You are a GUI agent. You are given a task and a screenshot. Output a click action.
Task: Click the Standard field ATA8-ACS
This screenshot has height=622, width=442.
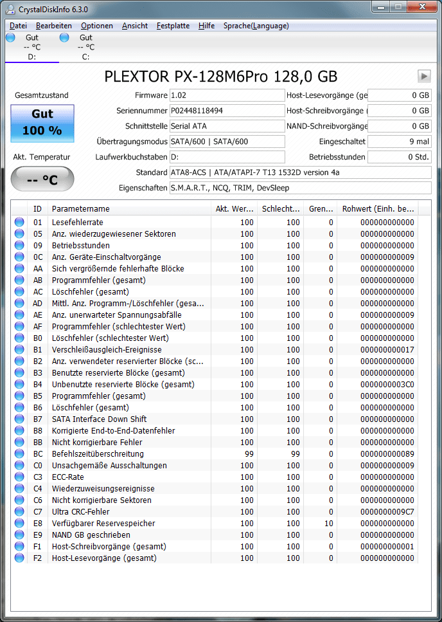[301, 172]
